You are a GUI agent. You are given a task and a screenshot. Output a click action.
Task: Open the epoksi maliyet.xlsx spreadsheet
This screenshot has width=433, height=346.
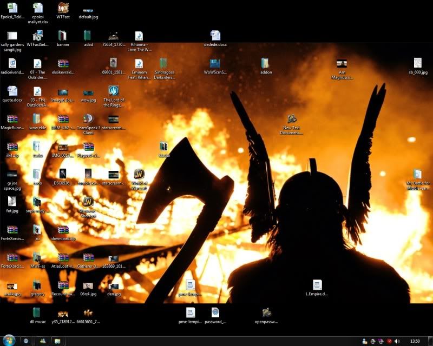click(x=37, y=8)
